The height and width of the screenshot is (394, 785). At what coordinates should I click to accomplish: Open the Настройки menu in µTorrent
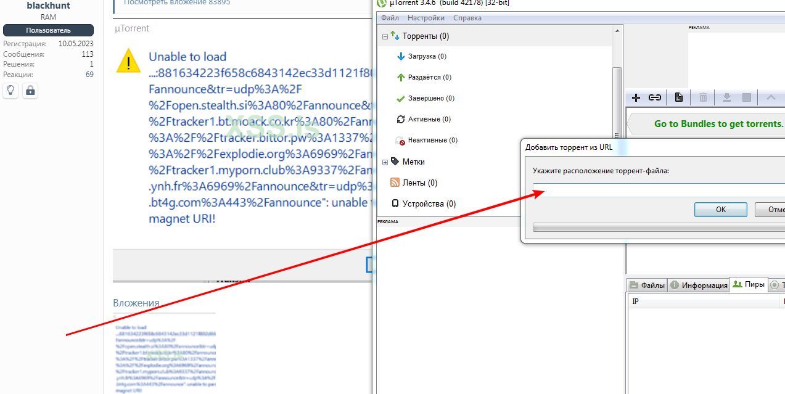(426, 18)
